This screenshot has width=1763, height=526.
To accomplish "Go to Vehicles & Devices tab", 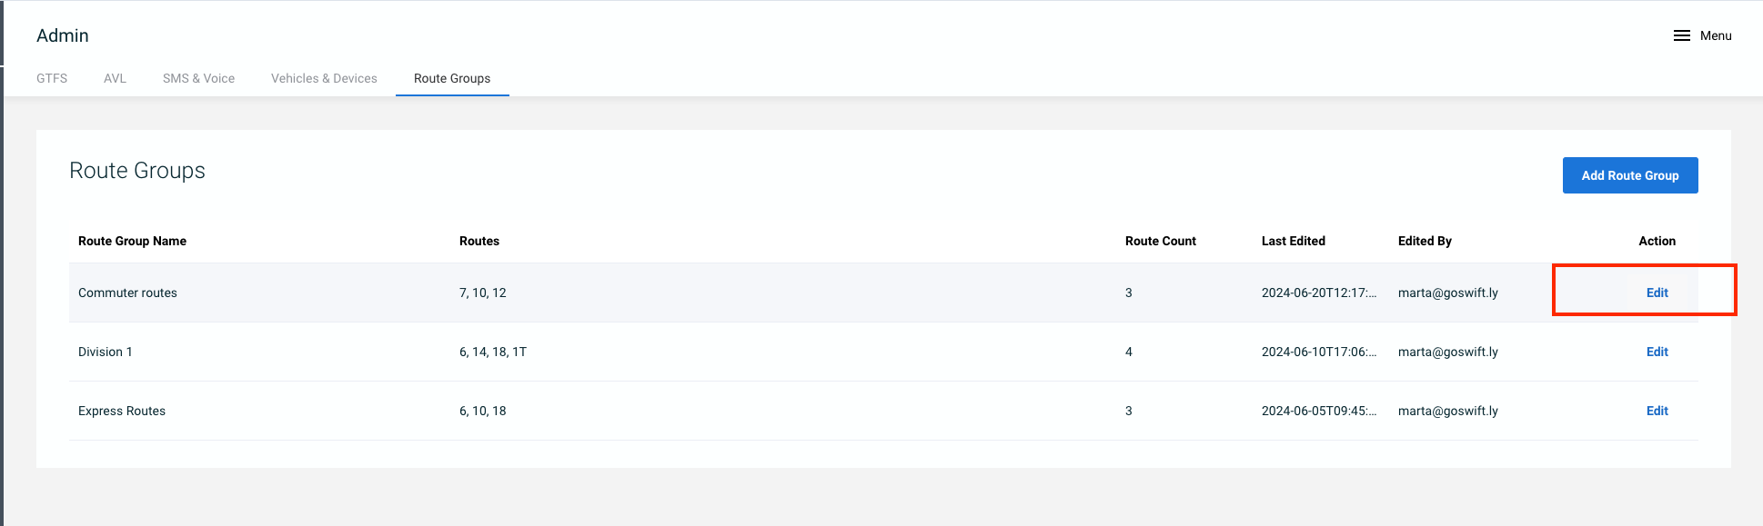I will pos(324,78).
